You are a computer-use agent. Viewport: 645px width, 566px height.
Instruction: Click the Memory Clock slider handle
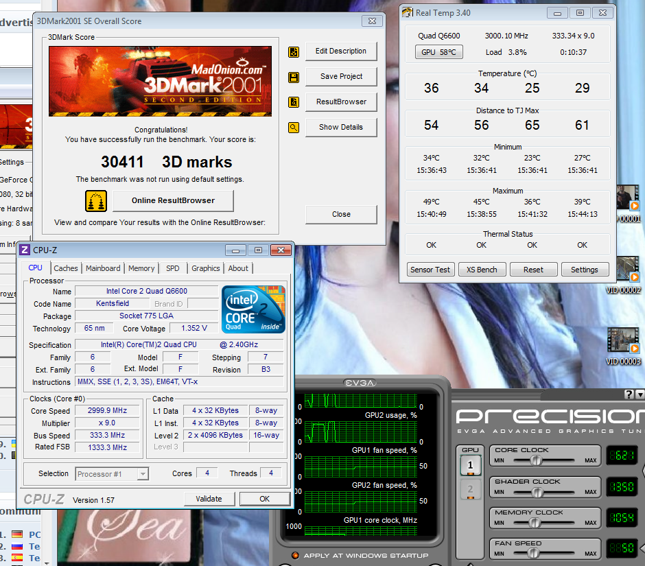click(535, 523)
